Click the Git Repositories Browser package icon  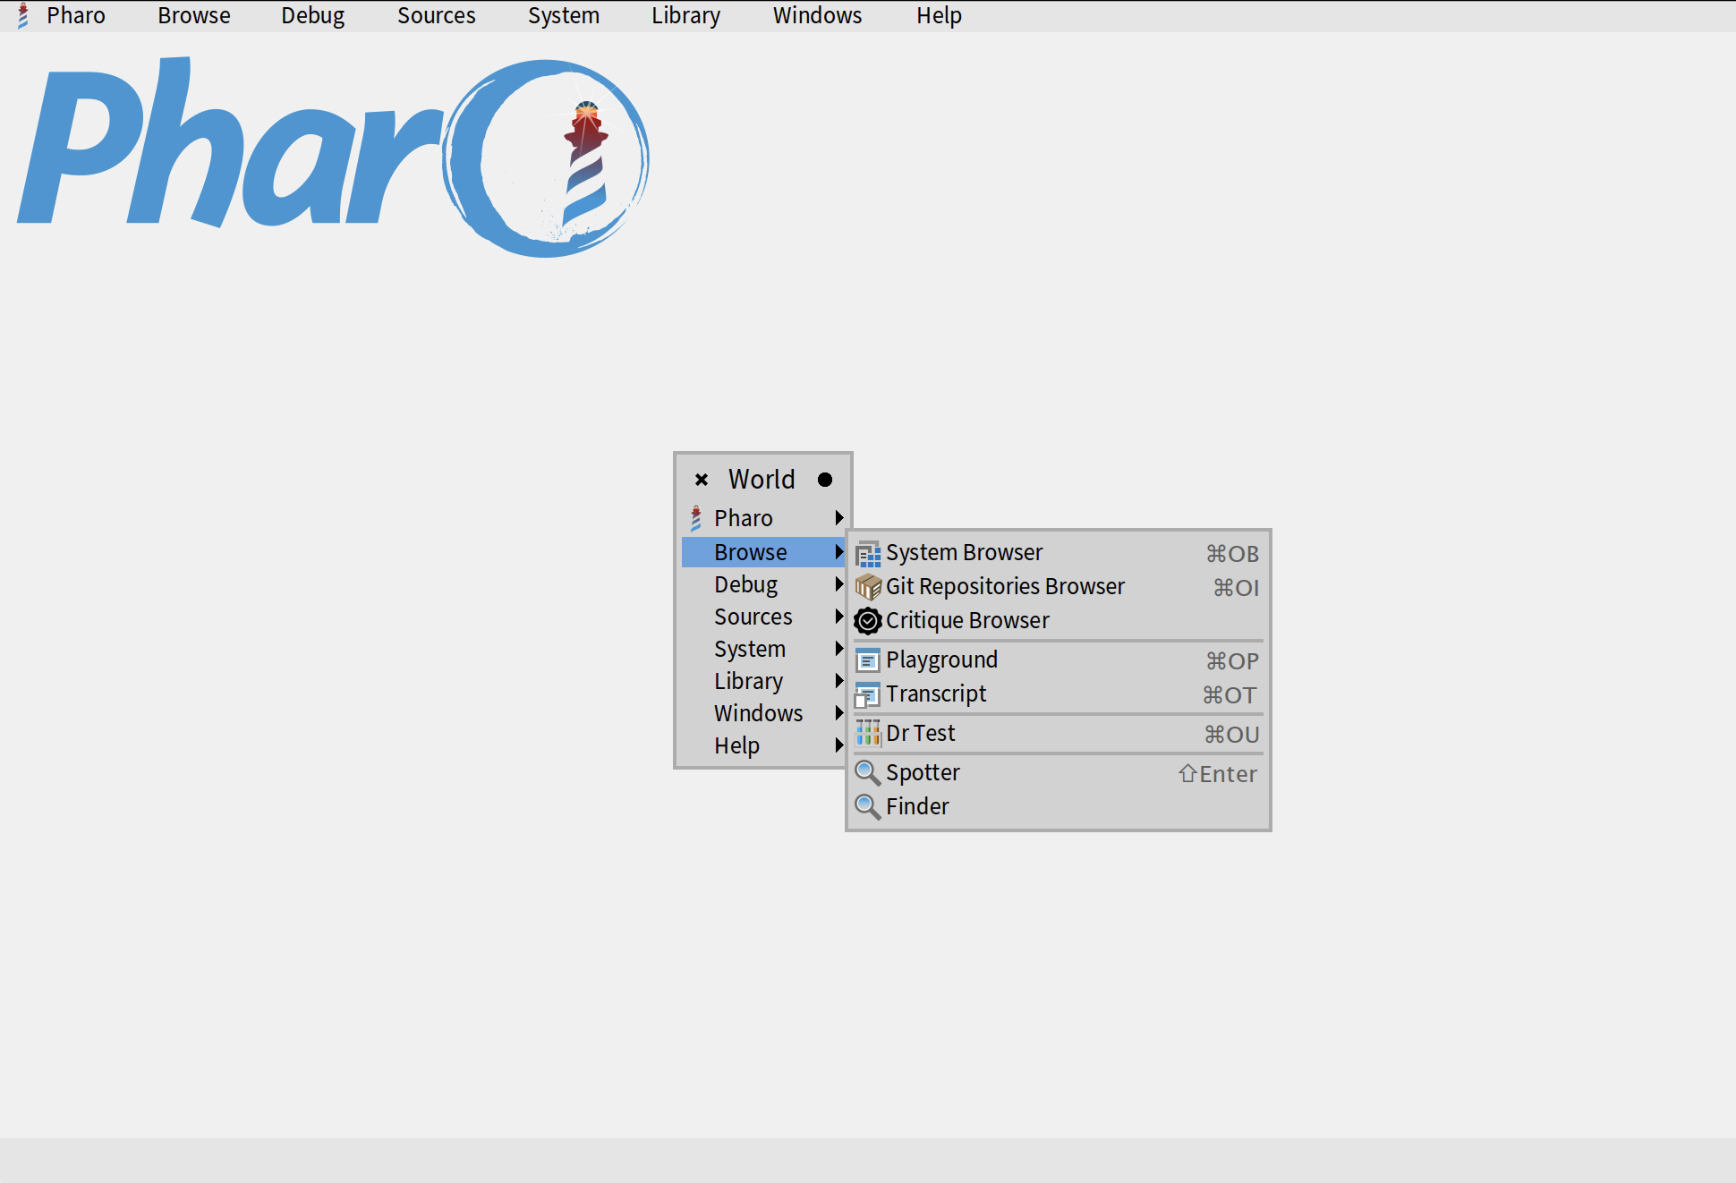pyautogui.click(x=868, y=587)
